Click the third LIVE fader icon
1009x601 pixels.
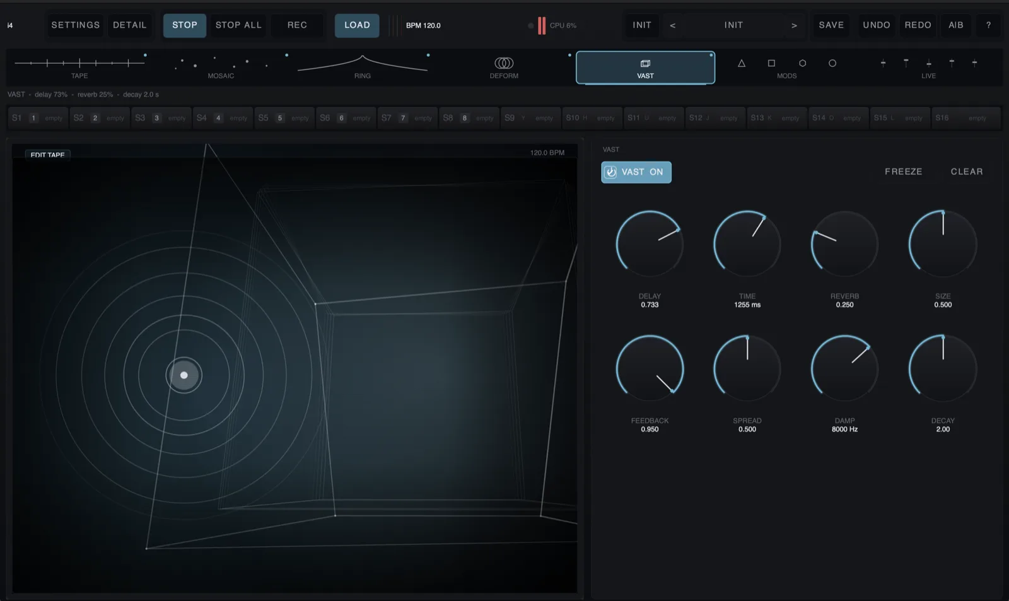coord(929,63)
